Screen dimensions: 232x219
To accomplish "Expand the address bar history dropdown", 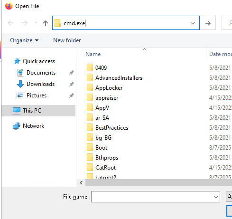I will [193, 23].
